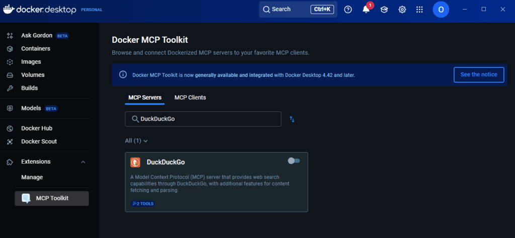Click the See the notice button
Image resolution: width=515 pixels, height=238 pixels.
point(478,75)
